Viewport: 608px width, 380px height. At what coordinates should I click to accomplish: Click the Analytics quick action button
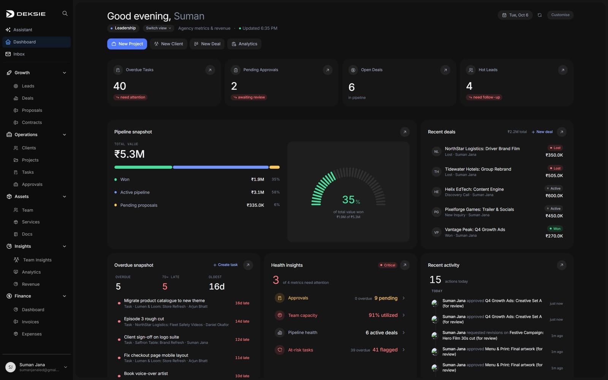(x=244, y=44)
